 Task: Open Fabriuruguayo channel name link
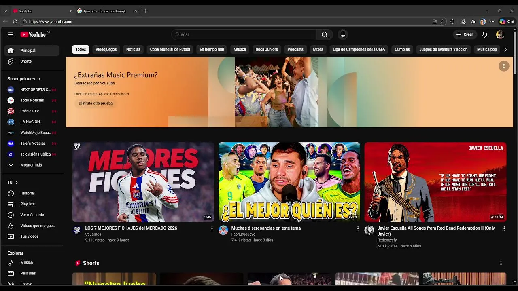click(x=243, y=234)
